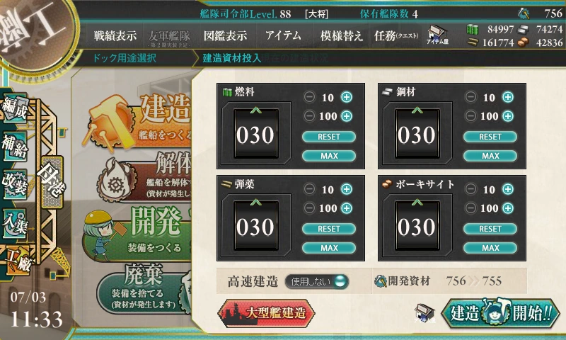Click the item shop icon beside 建造開始
The width and height of the screenshot is (566, 340).
point(424,313)
